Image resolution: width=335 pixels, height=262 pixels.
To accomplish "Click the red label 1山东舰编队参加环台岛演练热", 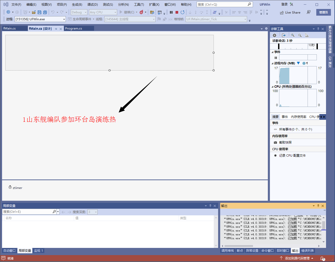I will (69, 119).
